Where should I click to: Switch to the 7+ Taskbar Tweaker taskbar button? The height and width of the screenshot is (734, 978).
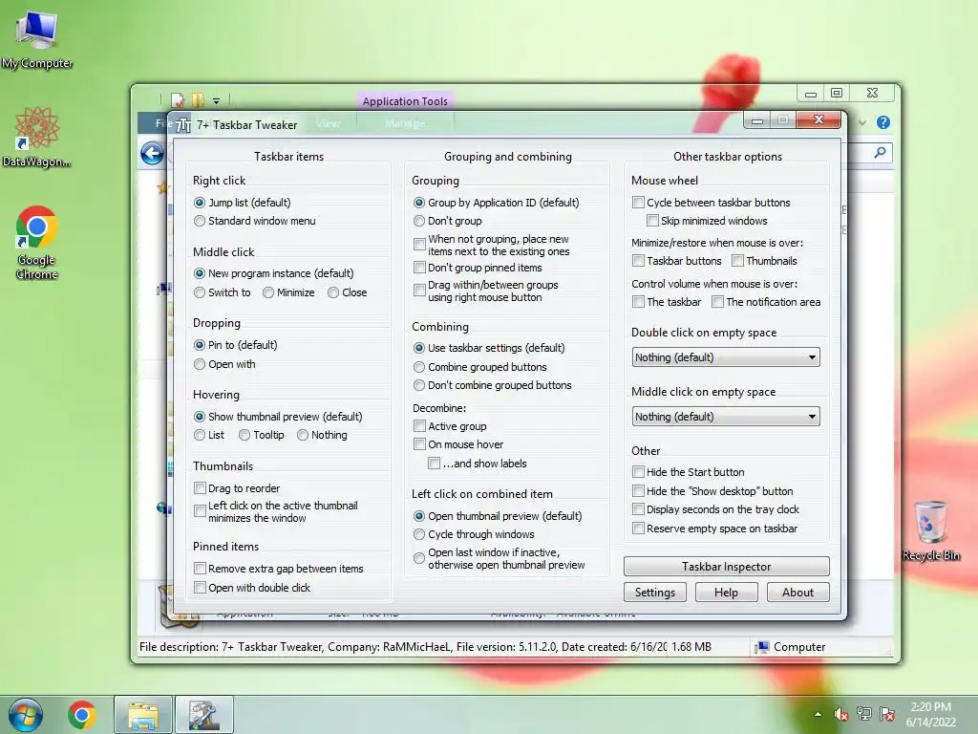point(204,715)
